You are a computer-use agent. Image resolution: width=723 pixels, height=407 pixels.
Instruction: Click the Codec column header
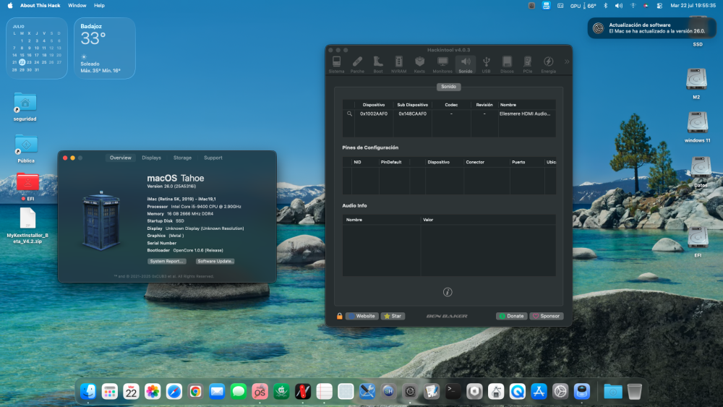451,105
